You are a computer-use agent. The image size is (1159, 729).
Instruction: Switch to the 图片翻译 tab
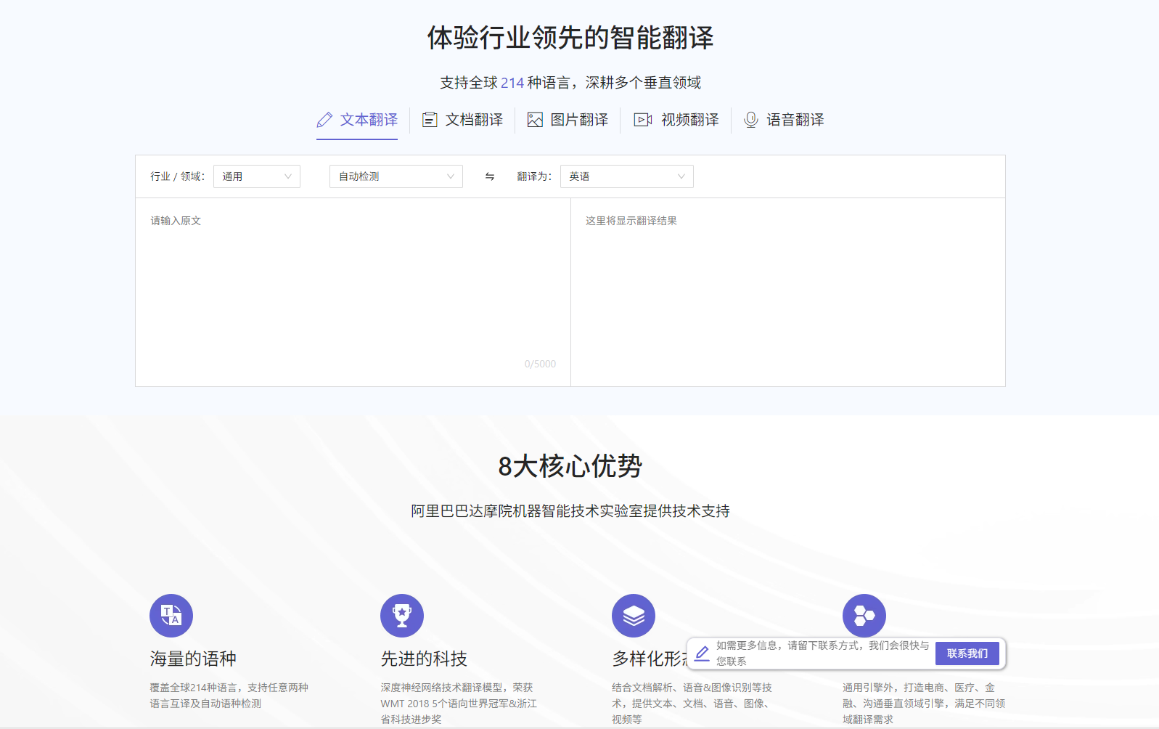coord(568,120)
